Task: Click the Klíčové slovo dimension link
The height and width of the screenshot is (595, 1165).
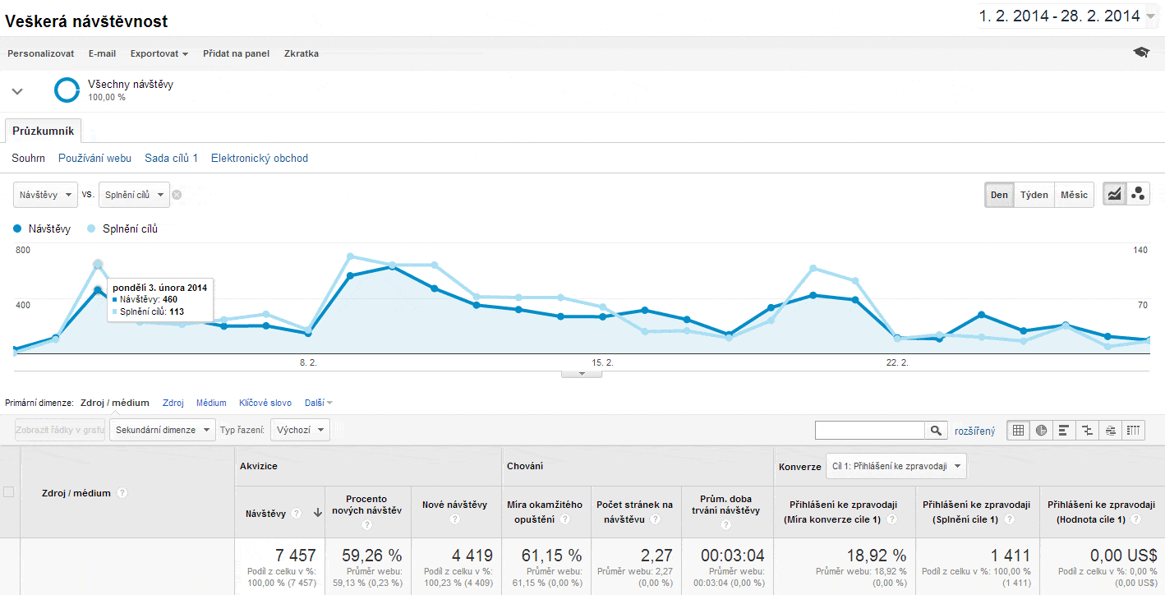Action: (265, 403)
